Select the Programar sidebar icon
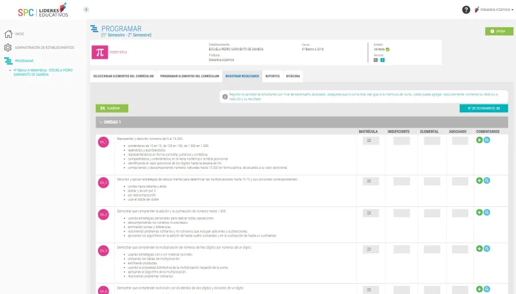516x294 pixels. click(x=8, y=61)
